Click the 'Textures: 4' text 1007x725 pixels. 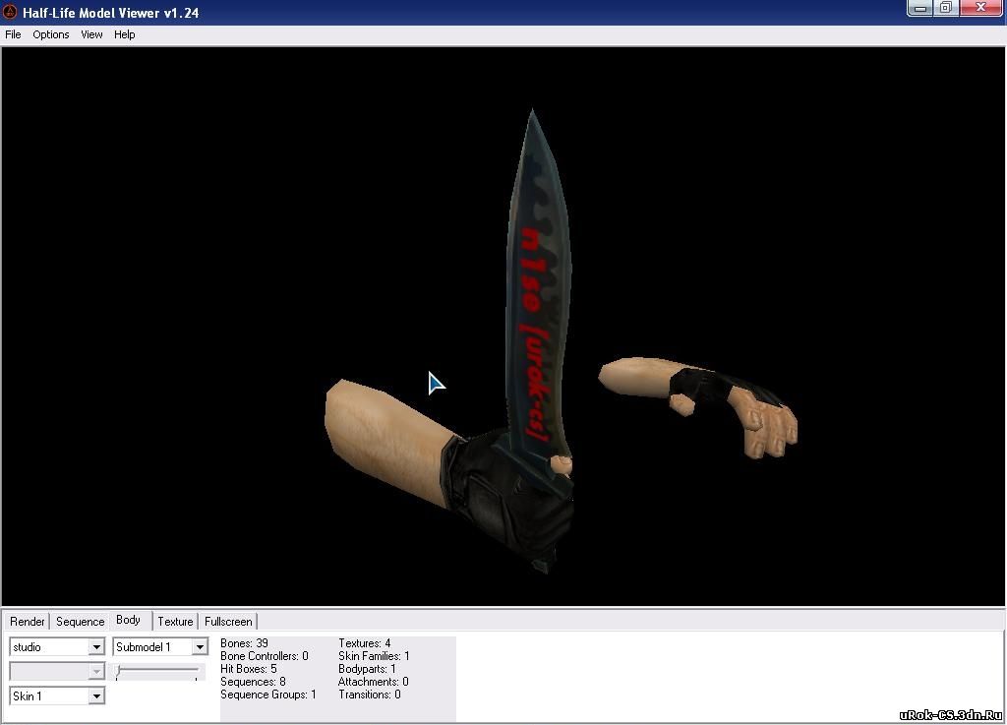tap(364, 642)
